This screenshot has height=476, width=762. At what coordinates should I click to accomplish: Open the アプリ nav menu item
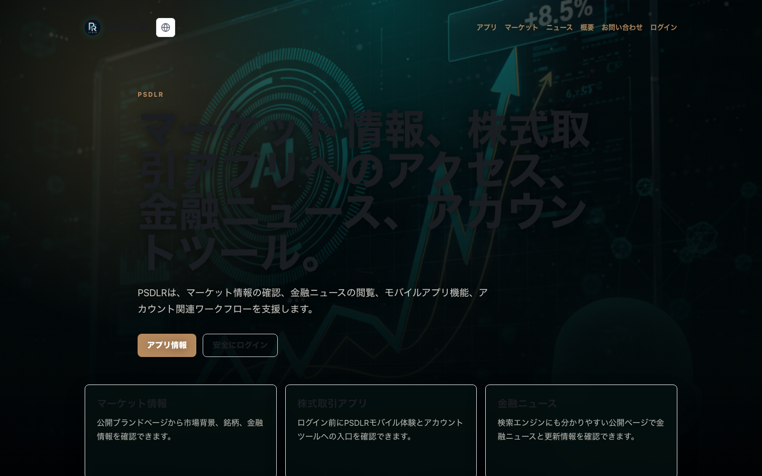(x=486, y=28)
